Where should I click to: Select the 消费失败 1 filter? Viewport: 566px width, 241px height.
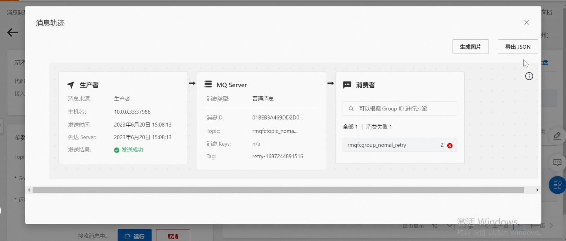(x=379, y=127)
